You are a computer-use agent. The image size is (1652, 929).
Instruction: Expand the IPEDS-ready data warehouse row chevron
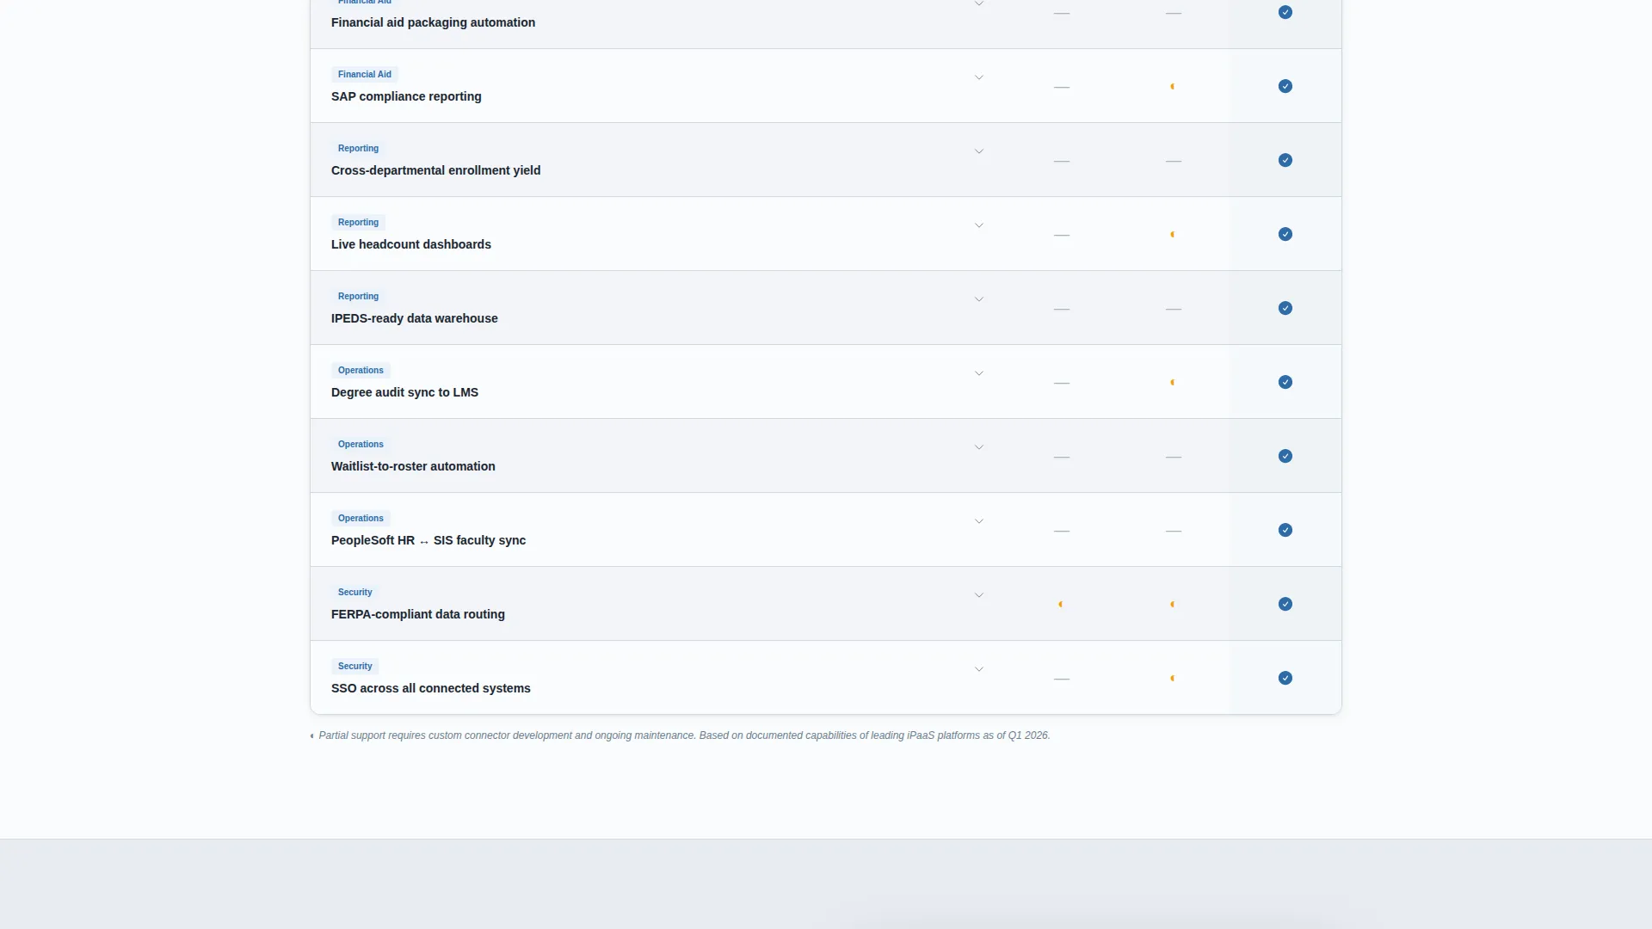(x=979, y=300)
